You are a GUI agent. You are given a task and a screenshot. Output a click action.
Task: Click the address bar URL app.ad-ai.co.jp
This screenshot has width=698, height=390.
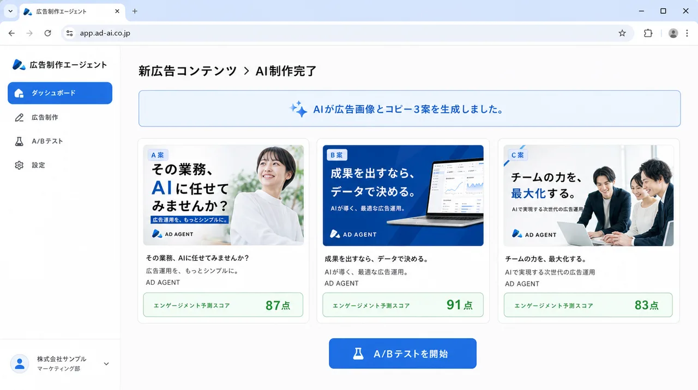[105, 33]
